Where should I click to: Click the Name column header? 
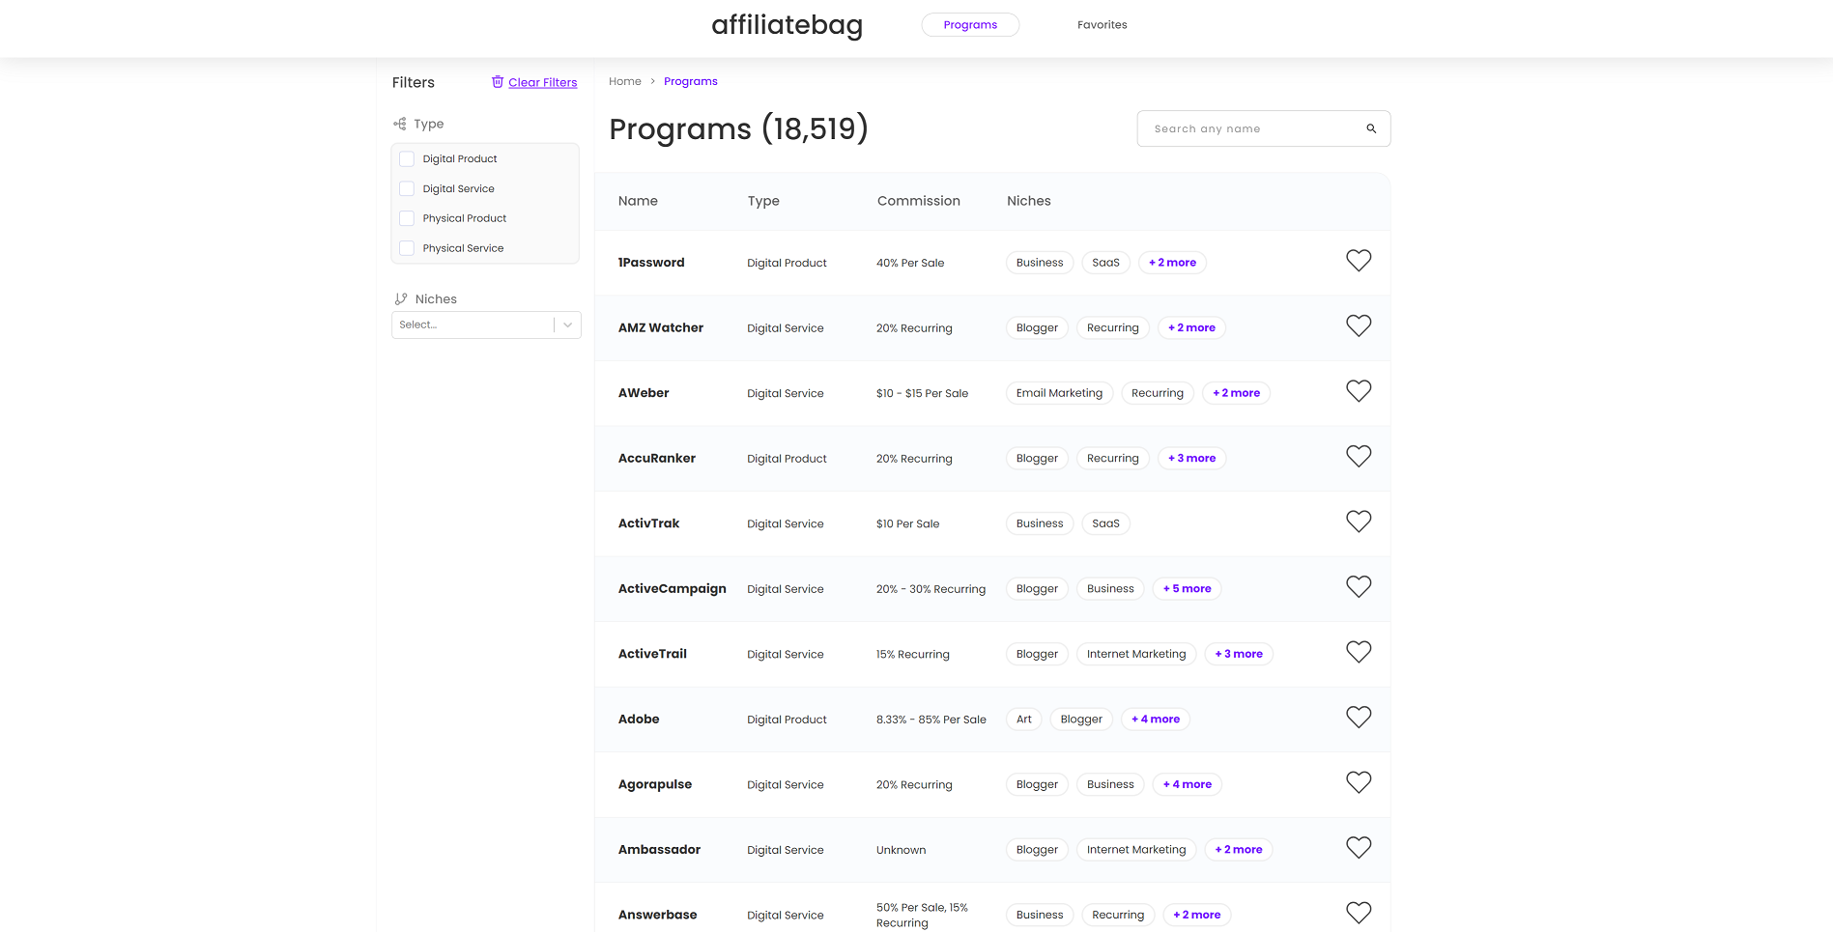coord(638,201)
